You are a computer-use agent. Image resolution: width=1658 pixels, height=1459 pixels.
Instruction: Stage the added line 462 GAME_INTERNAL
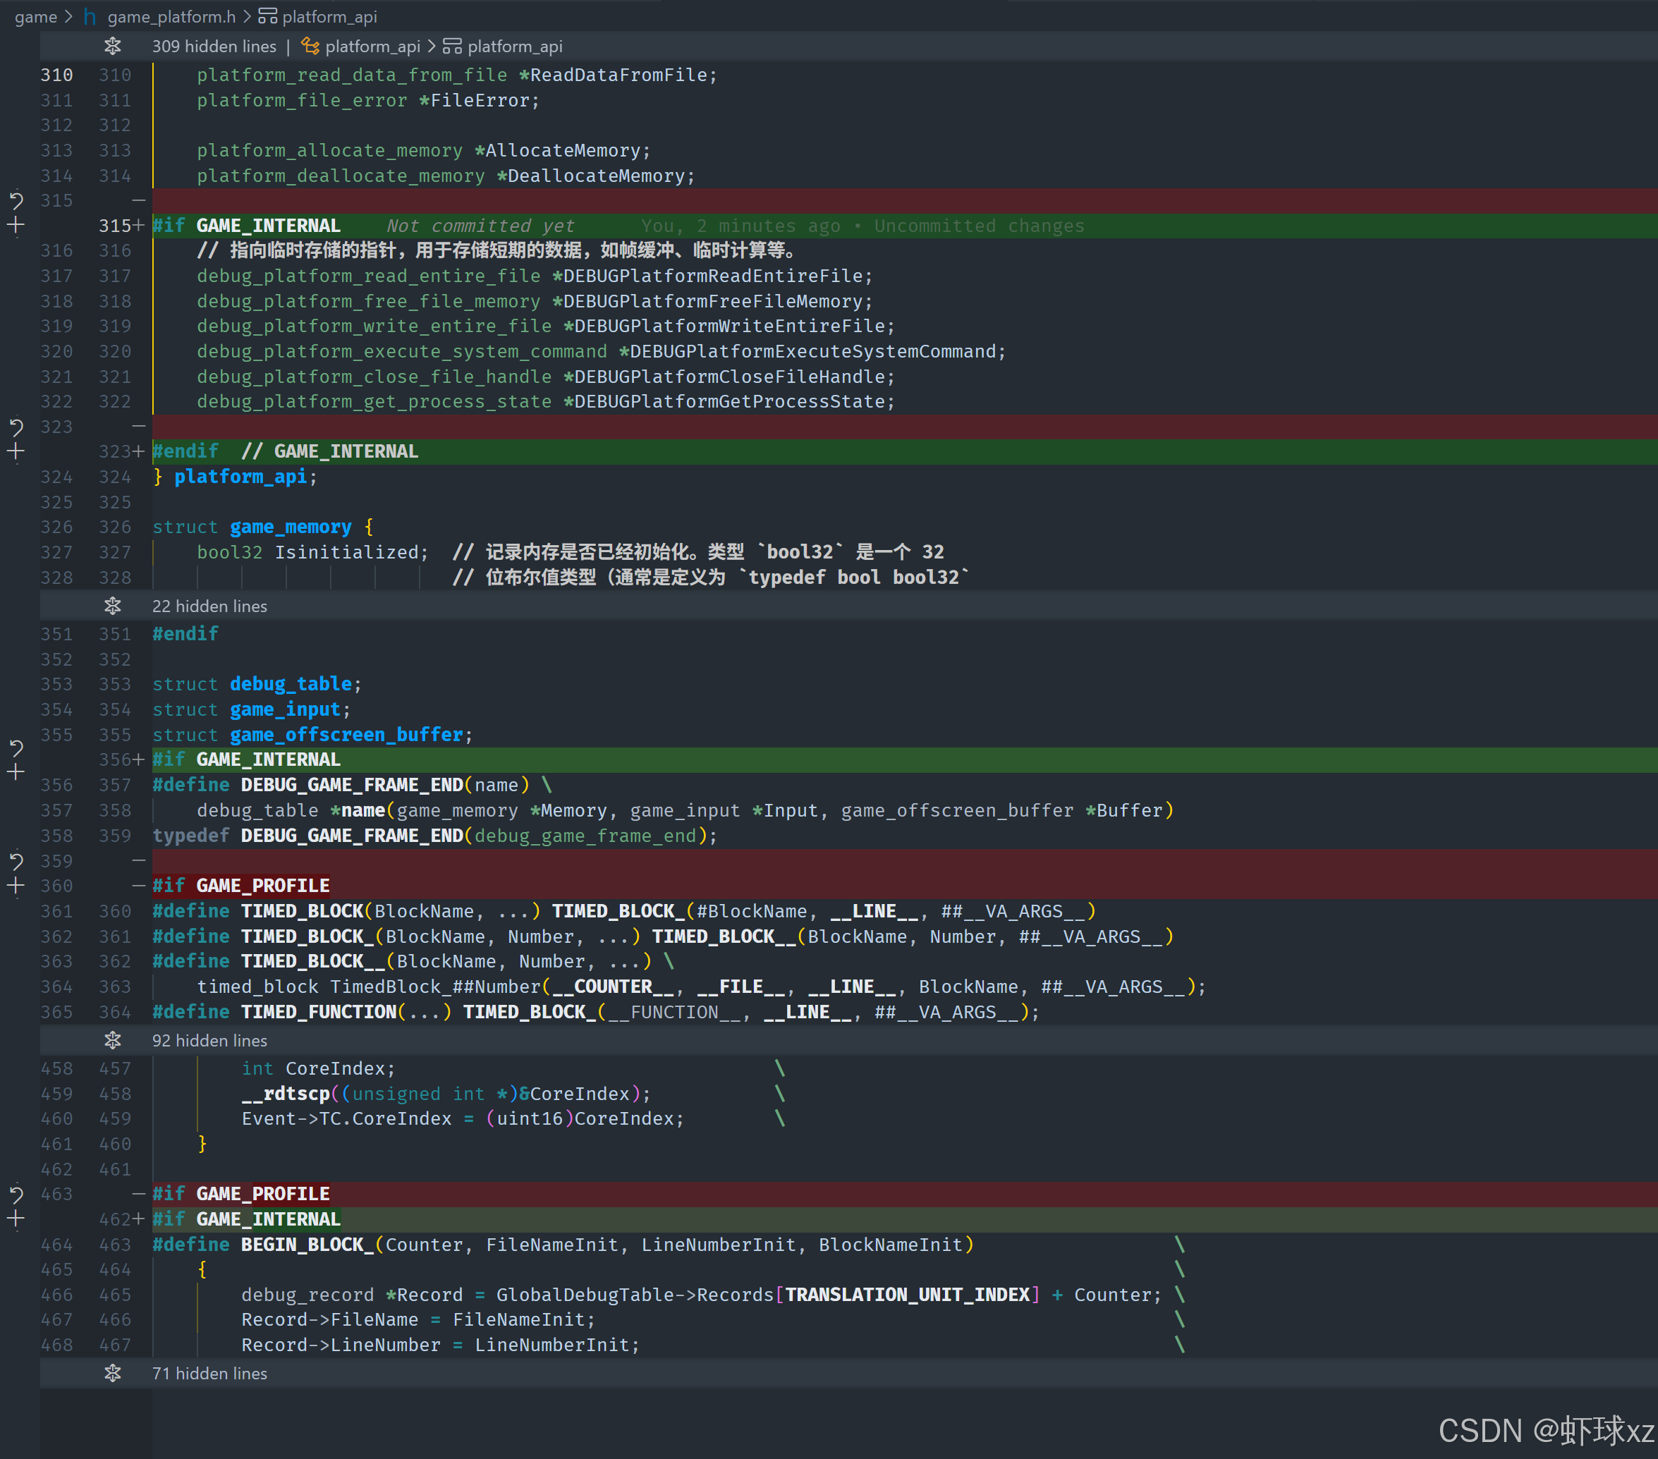(16, 1219)
